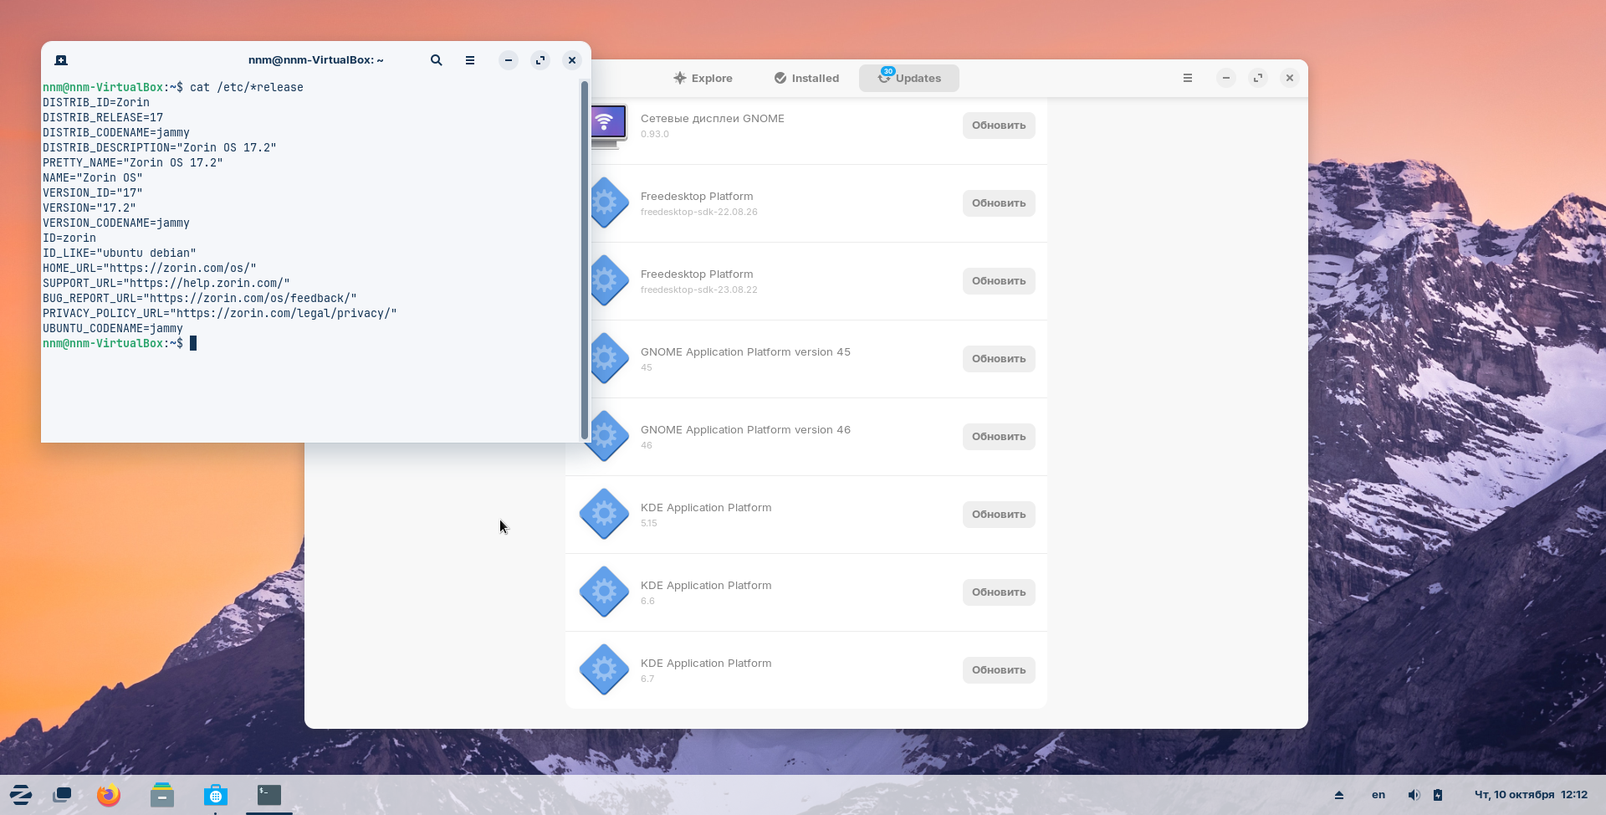
Task: Click the DISTRIB_RELEASE=17 line in terminal
Action: (x=103, y=117)
